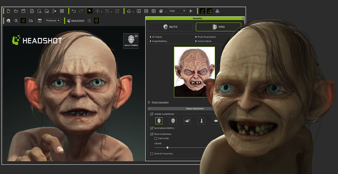Expand the view cube dropdown arrow
Screen dimensions: 338x174
pyautogui.click(x=165, y=12)
